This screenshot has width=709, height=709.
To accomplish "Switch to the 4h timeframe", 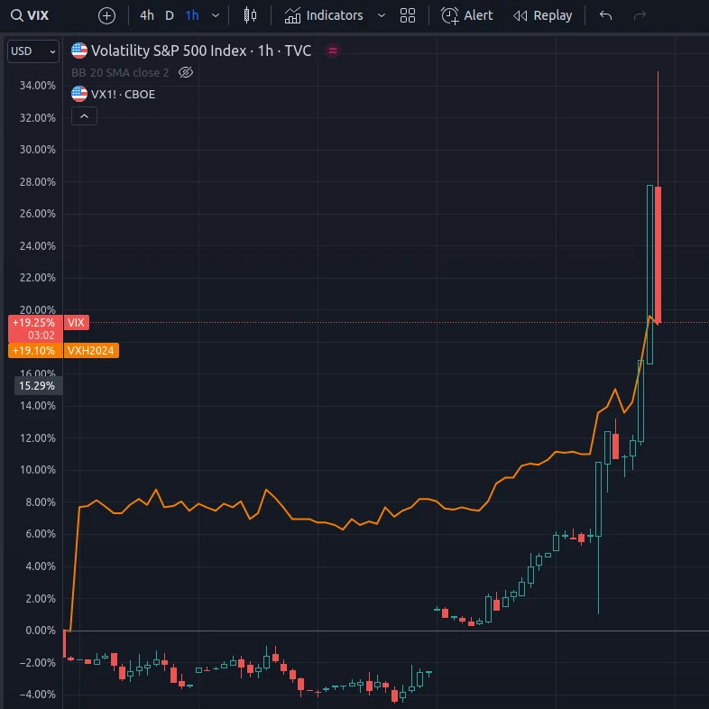I will tap(146, 15).
